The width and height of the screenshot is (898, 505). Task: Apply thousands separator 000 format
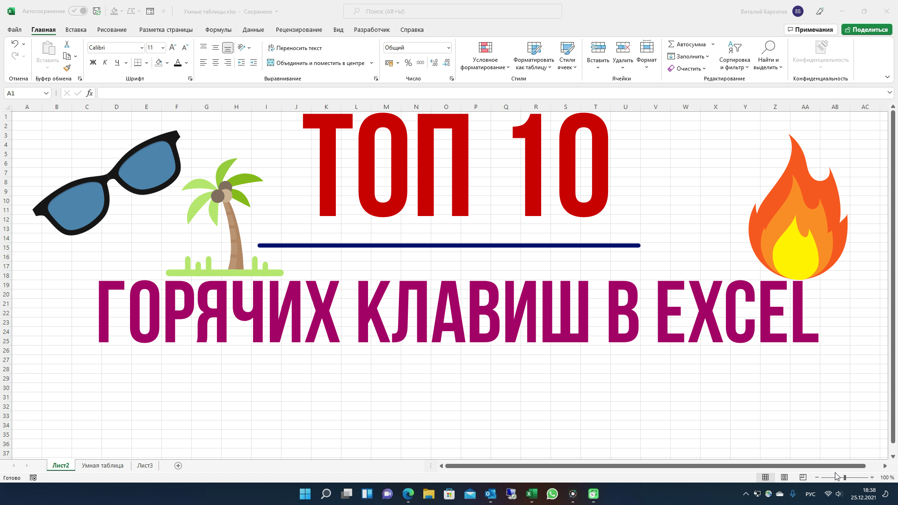click(x=420, y=63)
